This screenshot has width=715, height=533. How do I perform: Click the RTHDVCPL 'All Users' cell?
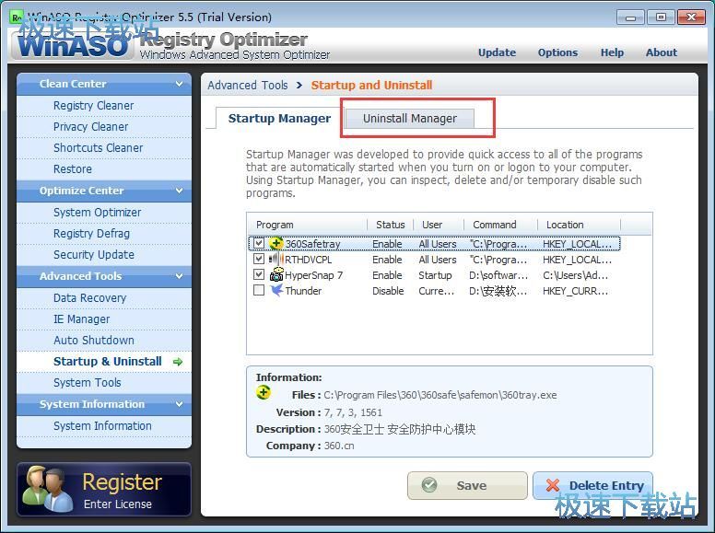[x=438, y=260]
